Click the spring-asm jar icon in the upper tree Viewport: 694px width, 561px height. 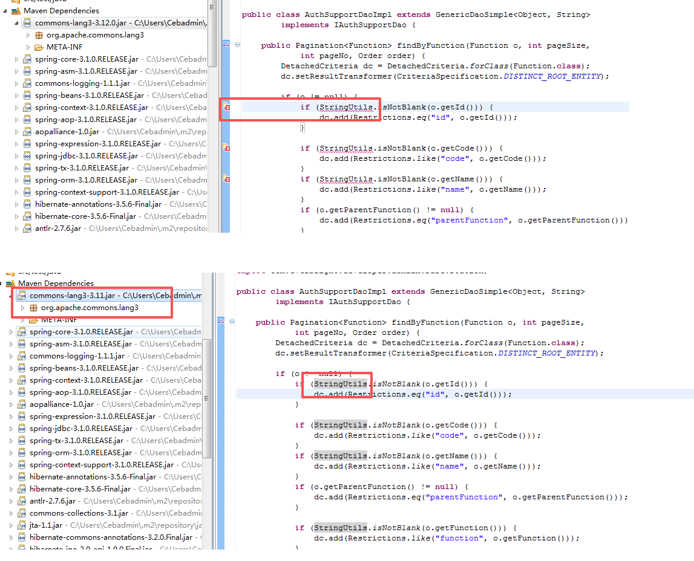(x=27, y=71)
